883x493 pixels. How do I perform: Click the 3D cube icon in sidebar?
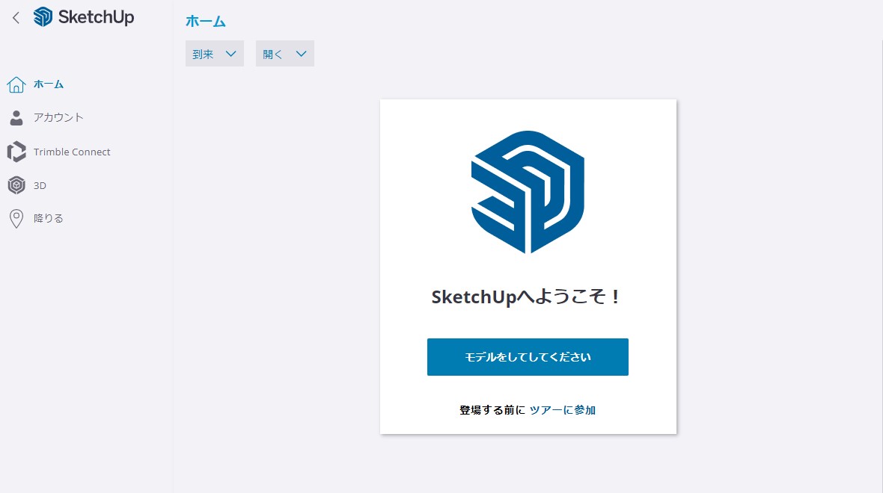coord(16,185)
